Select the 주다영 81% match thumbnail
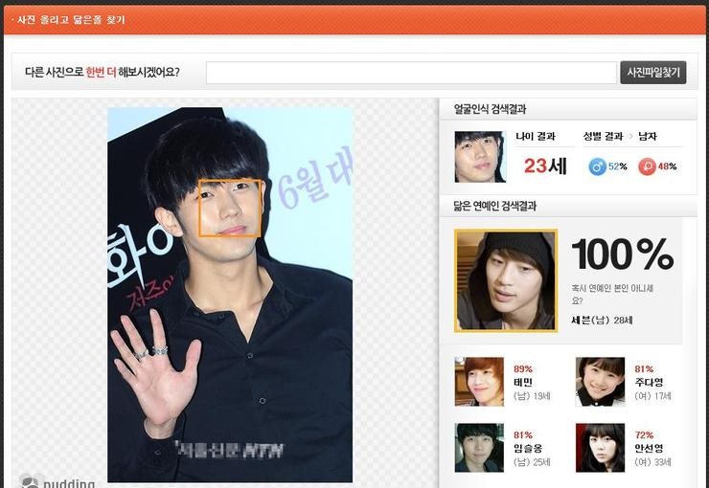This screenshot has width=709, height=488. click(x=600, y=382)
